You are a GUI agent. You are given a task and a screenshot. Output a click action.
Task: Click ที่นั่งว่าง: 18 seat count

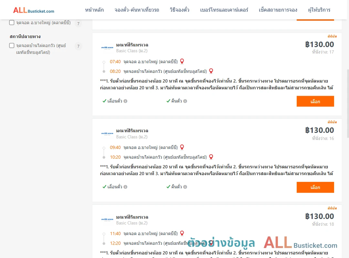pyautogui.click(x=323, y=224)
